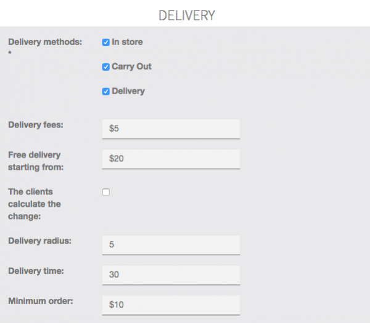Screen dimensions: 370x323
Task: Click the Delivery radius input field
Action: [x=171, y=244]
